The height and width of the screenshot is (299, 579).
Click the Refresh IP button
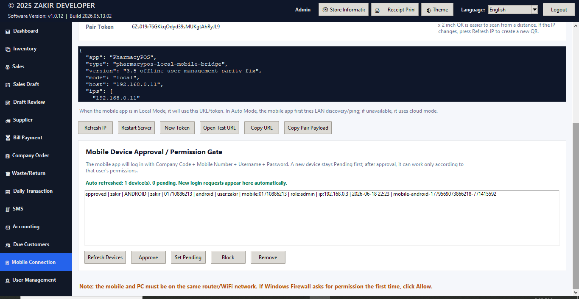coord(95,128)
